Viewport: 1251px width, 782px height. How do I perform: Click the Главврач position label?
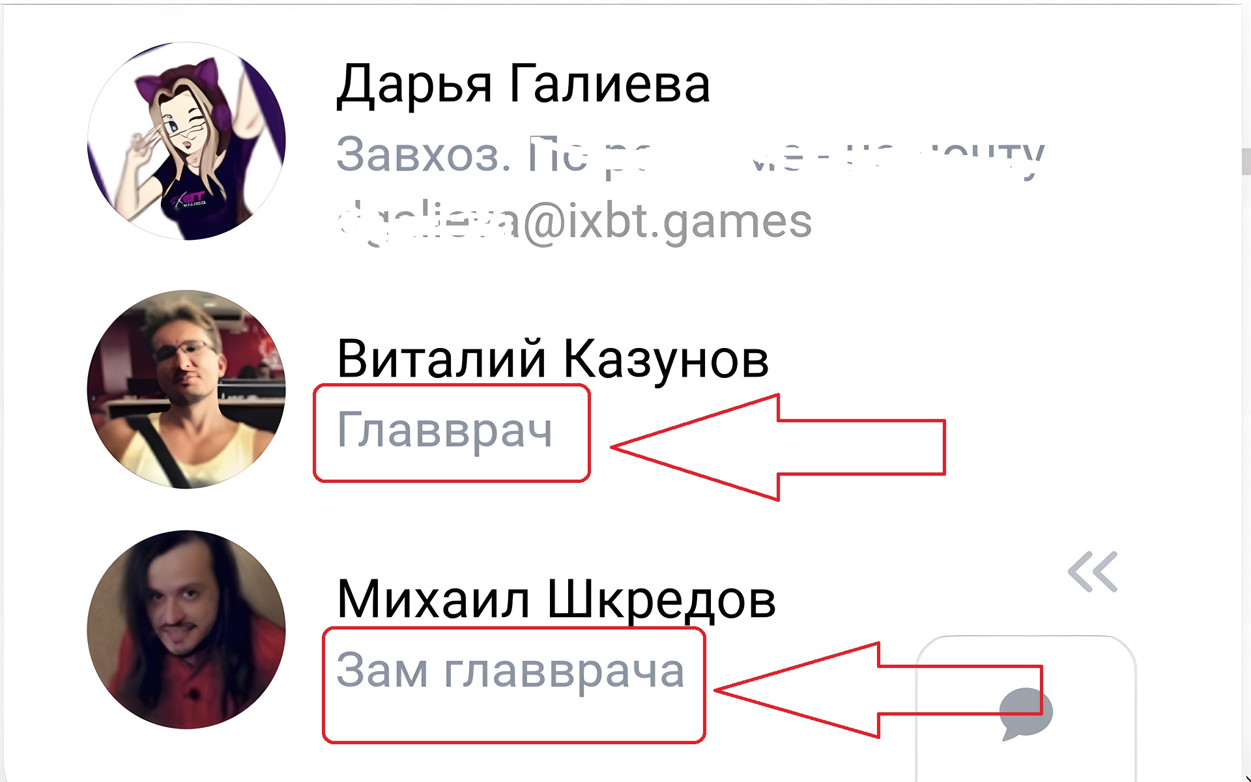[444, 431]
